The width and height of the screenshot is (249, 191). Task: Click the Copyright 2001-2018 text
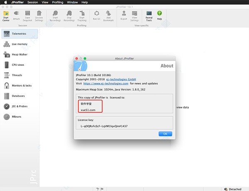pos(90,79)
